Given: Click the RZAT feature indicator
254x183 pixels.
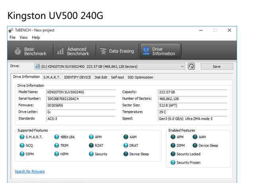Looking at the screenshot, I should (91, 145).
